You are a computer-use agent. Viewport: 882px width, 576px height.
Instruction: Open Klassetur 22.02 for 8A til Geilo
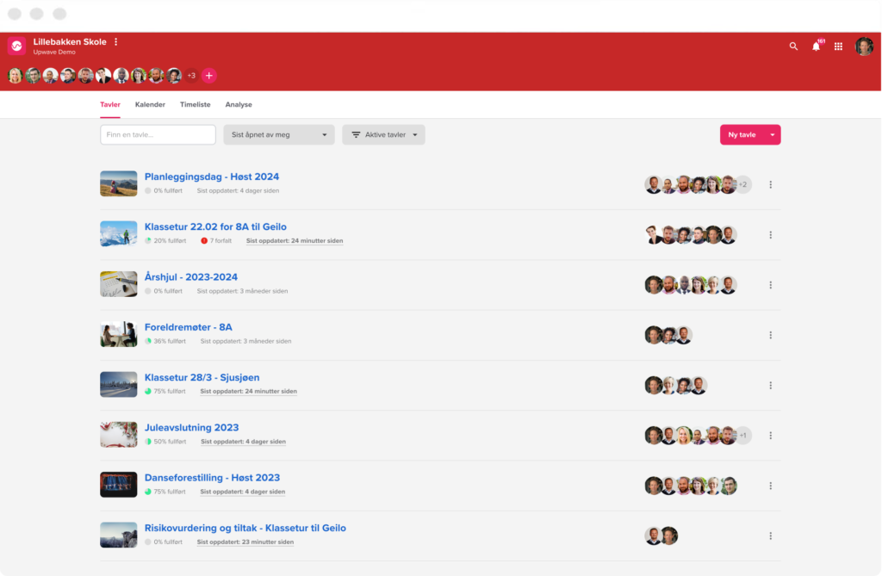click(215, 226)
